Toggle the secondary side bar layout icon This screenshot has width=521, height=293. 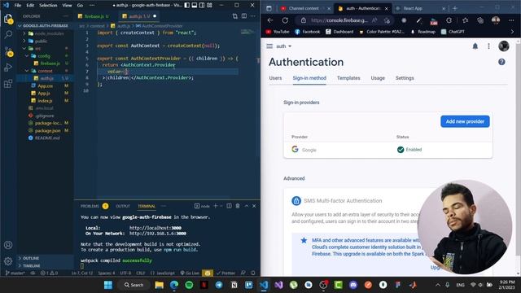tap(202, 6)
